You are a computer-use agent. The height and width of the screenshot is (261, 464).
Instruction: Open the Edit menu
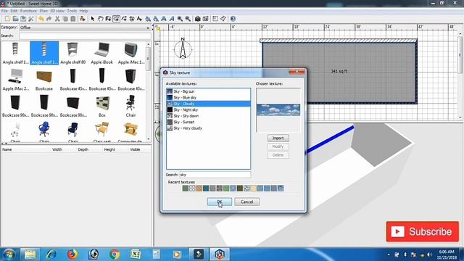coord(14,11)
